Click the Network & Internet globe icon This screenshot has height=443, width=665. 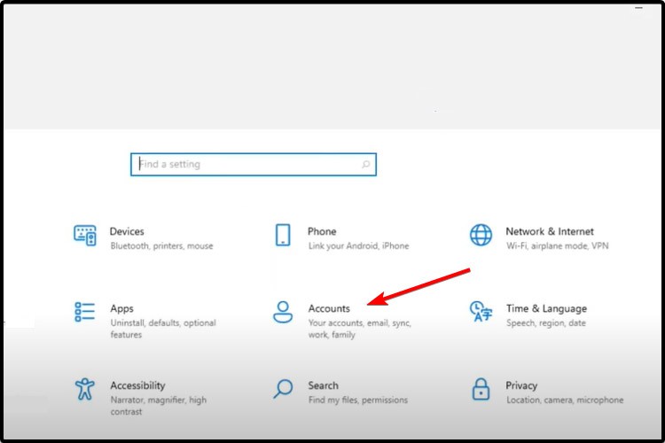481,235
